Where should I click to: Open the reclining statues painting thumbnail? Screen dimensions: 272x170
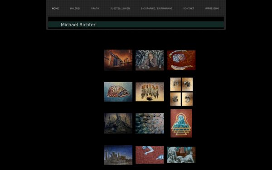point(181,155)
